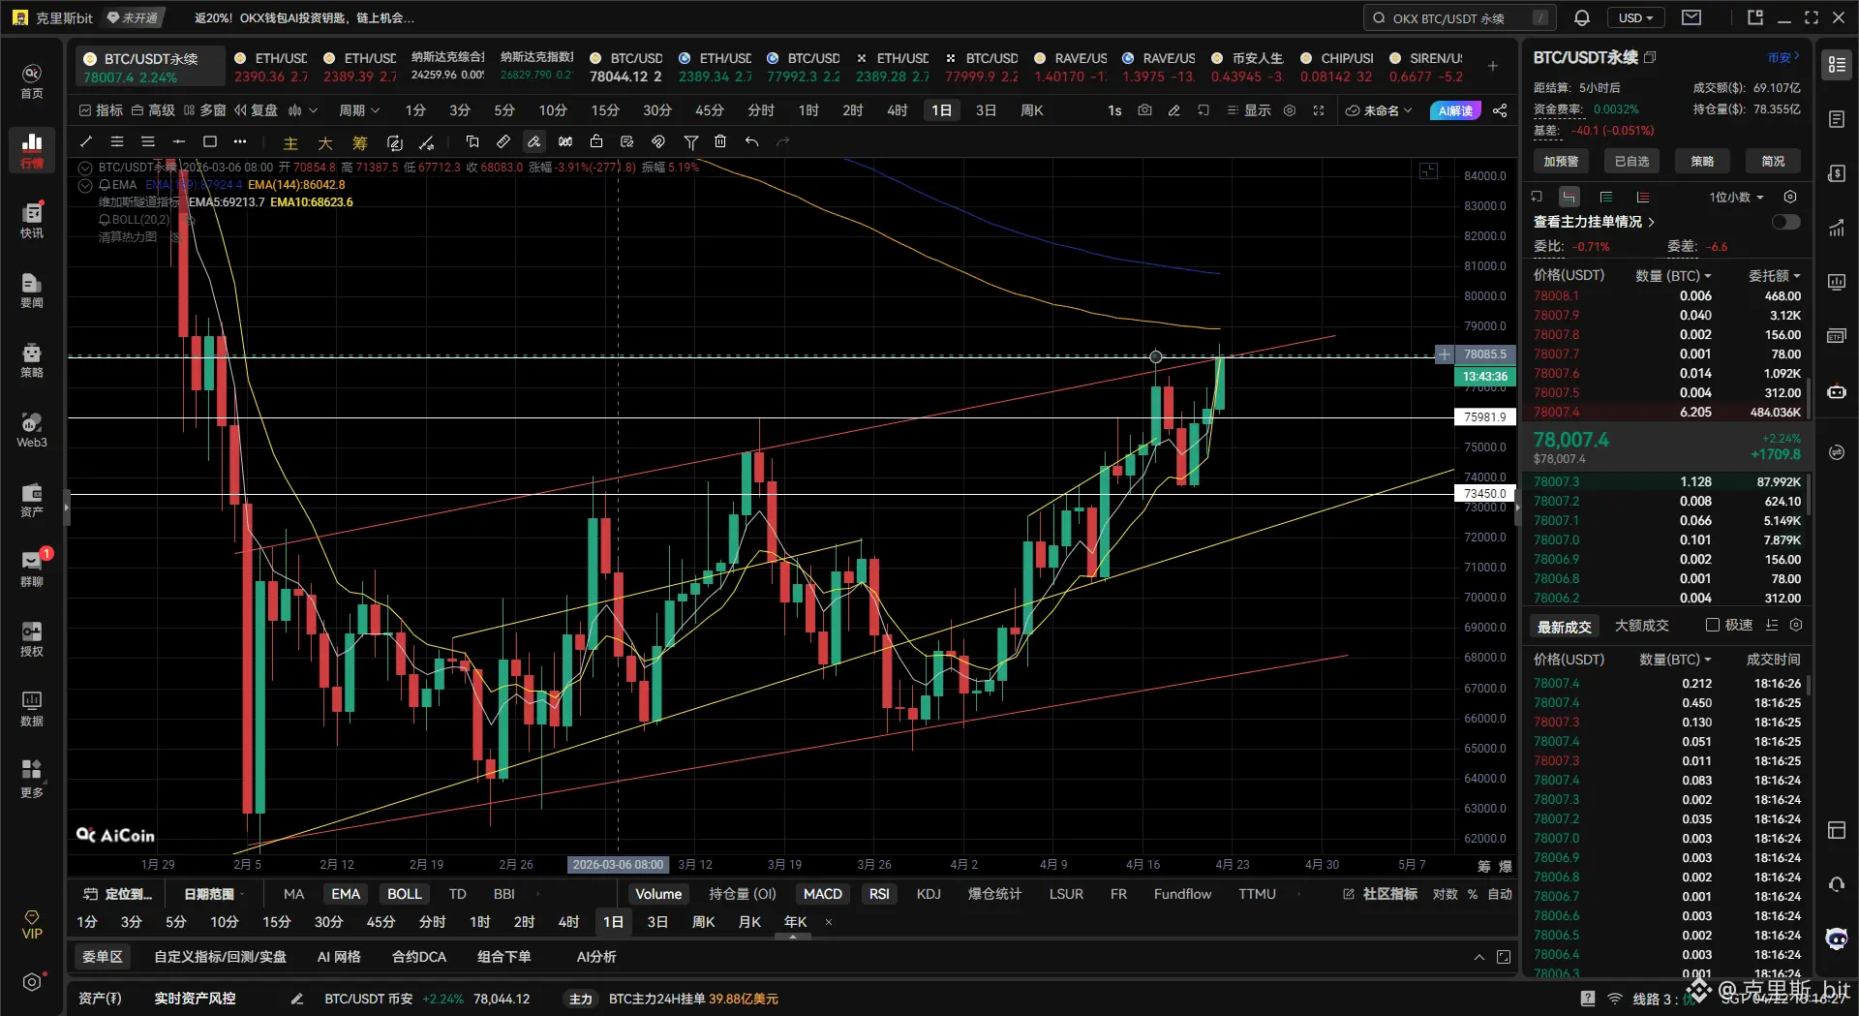Viewport: 1859px width, 1016px height.
Task: Click the OKX BTC/USDT search field
Action: [x=1460, y=17]
